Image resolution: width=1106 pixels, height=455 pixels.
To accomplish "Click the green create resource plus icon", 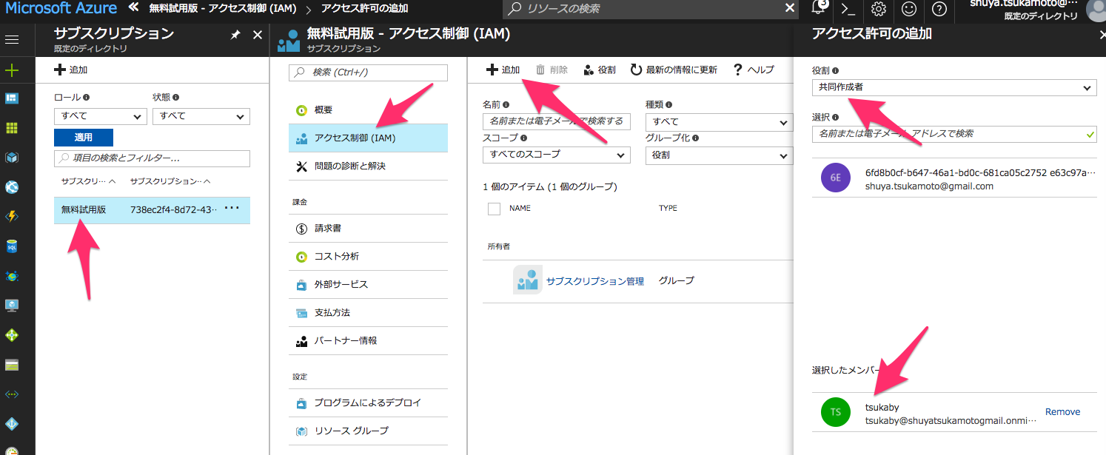I will point(12,70).
